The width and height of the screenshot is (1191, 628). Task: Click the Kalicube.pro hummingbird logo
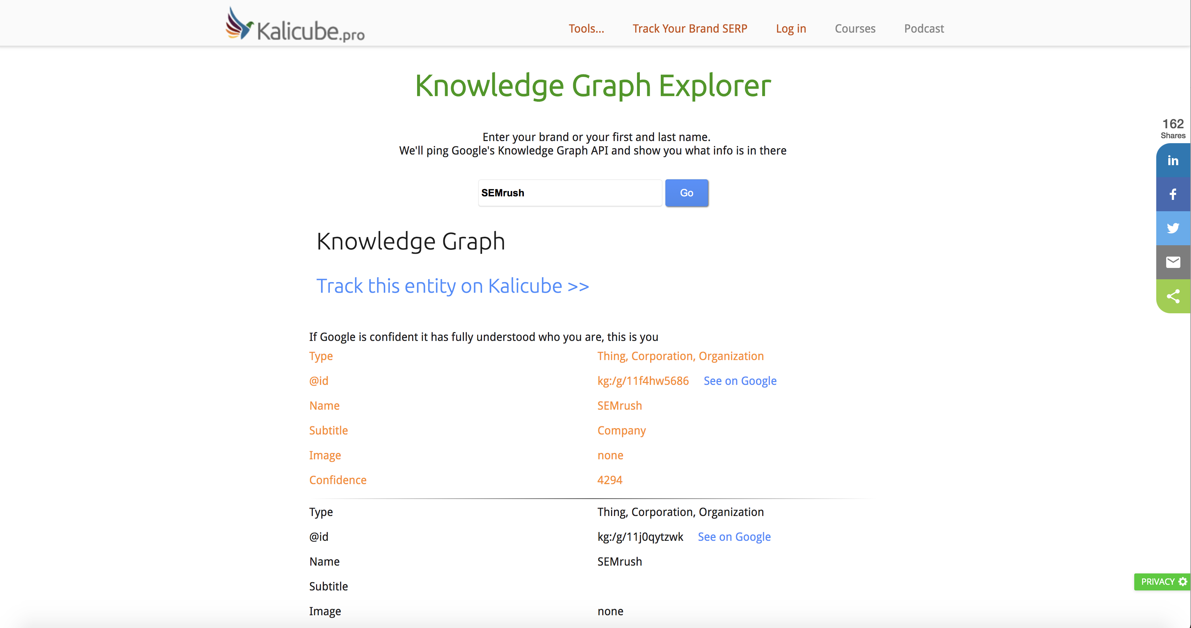tap(295, 24)
